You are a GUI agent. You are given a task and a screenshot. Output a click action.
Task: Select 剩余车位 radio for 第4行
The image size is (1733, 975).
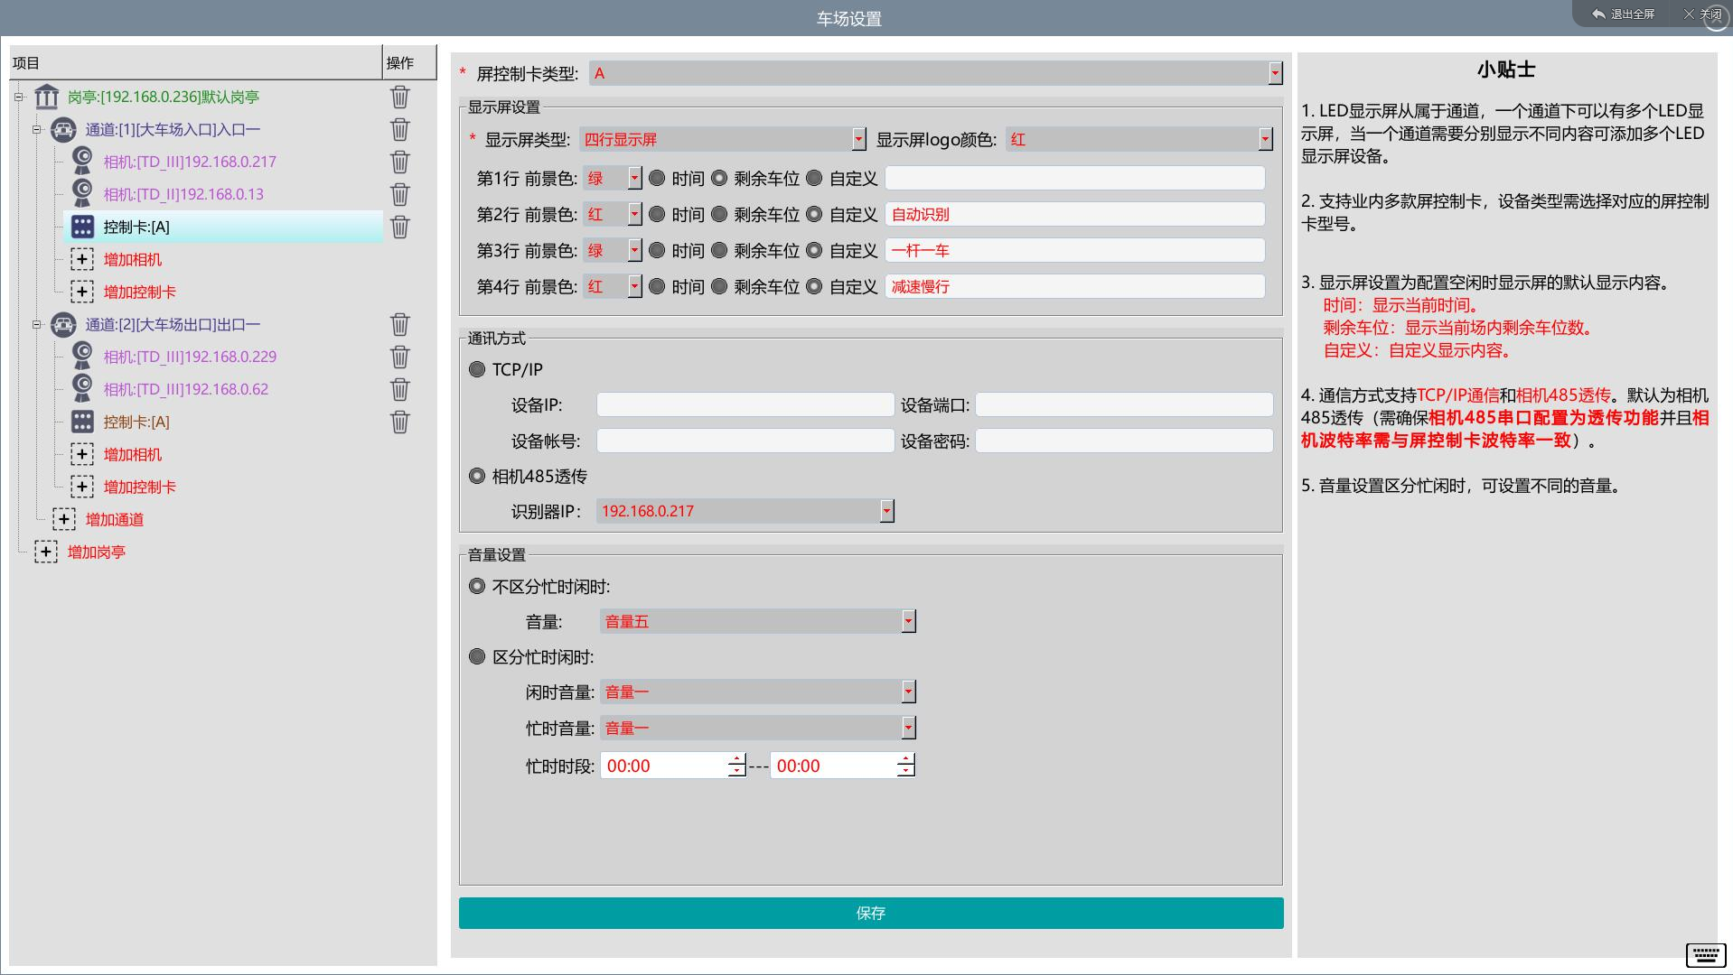[x=719, y=287]
